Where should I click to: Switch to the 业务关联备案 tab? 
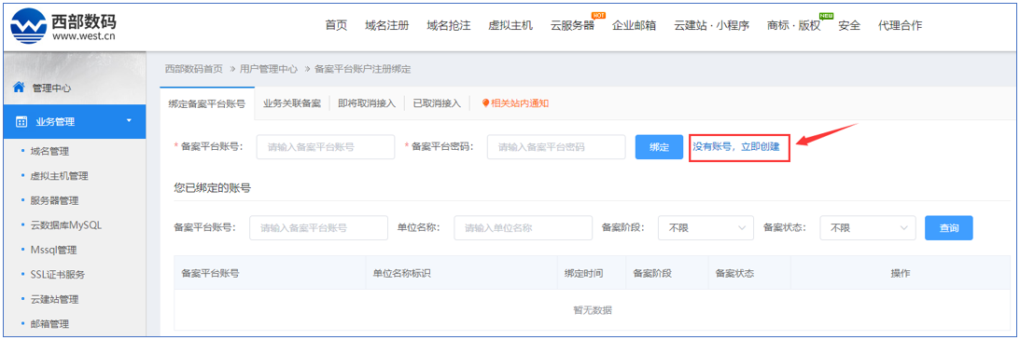[292, 103]
